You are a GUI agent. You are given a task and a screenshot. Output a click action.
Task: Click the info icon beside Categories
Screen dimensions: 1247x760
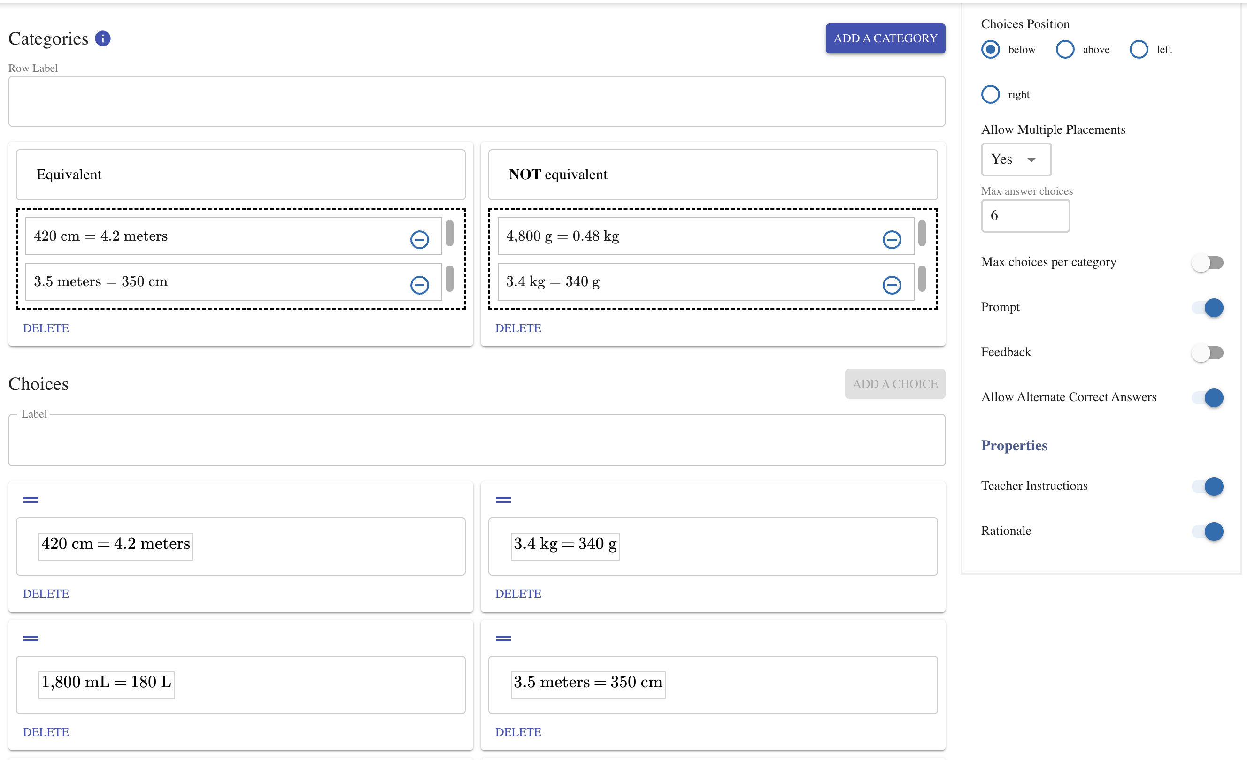click(103, 38)
